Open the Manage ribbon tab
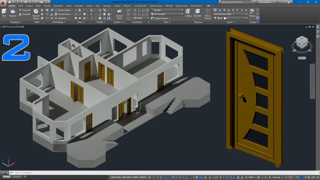 107,6
